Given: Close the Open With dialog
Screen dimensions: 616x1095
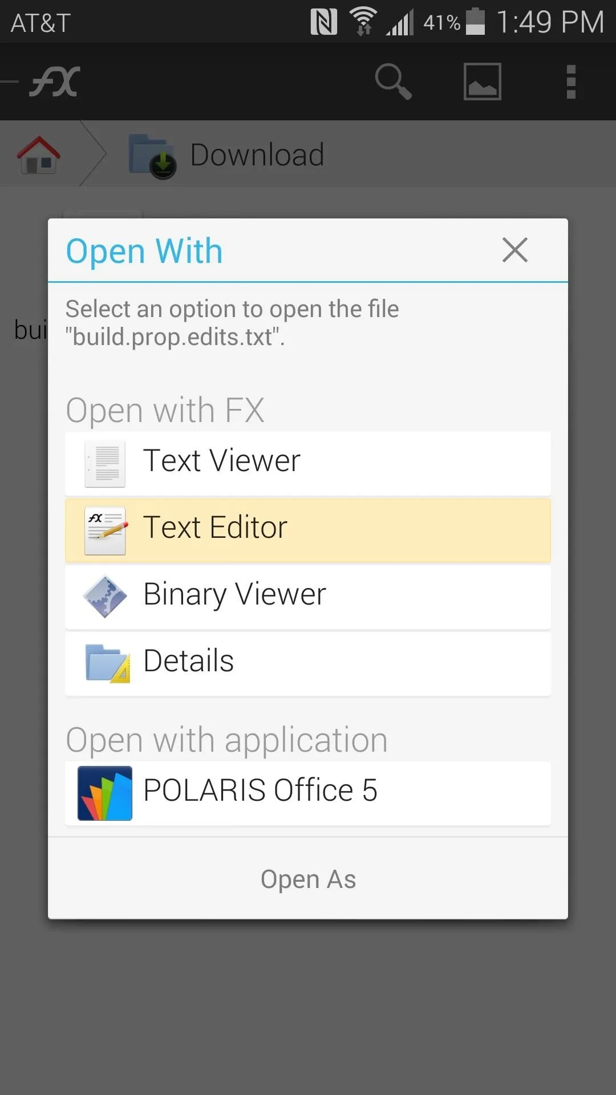Looking at the screenshot, I should (x=515, y=250).
